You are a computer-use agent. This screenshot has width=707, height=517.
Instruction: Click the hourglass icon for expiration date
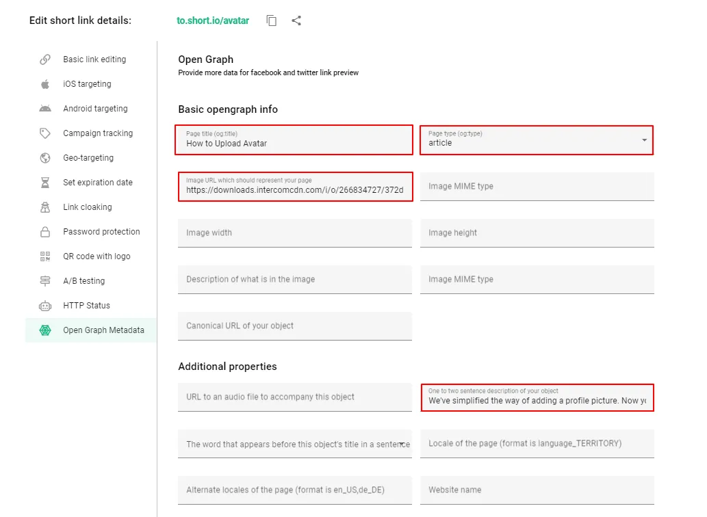[x=45, y=183]
